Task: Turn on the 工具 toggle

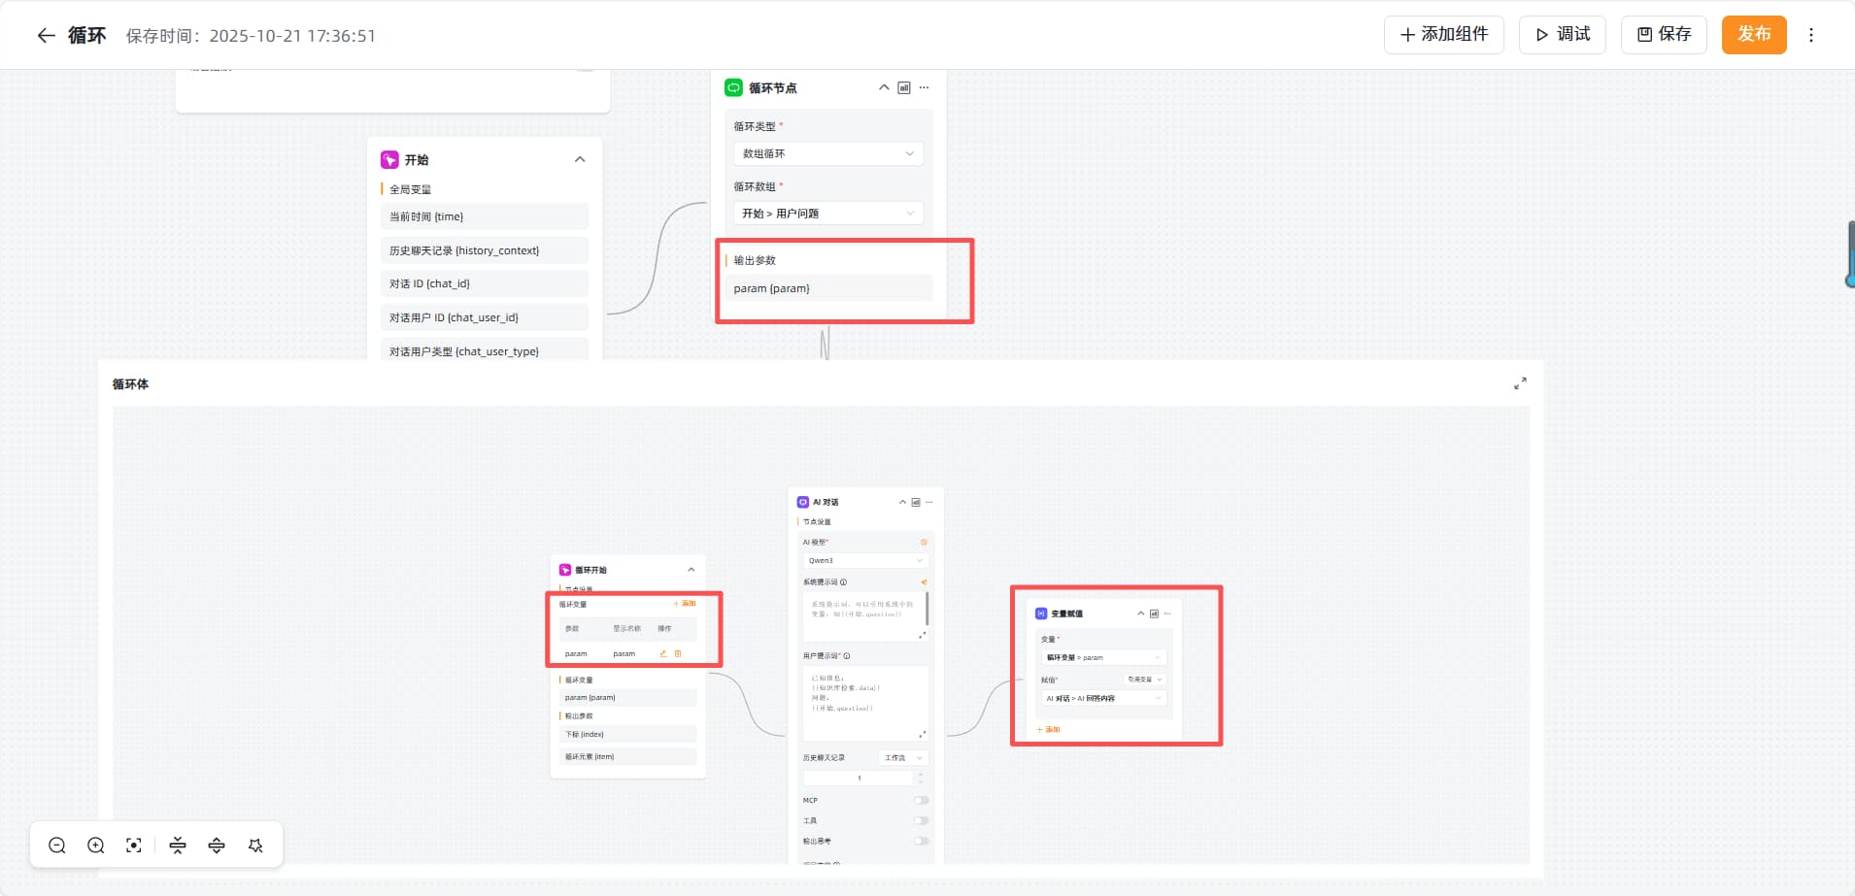Action: tap(921, 820)
